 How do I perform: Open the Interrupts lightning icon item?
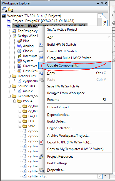[x=19, y=56]
